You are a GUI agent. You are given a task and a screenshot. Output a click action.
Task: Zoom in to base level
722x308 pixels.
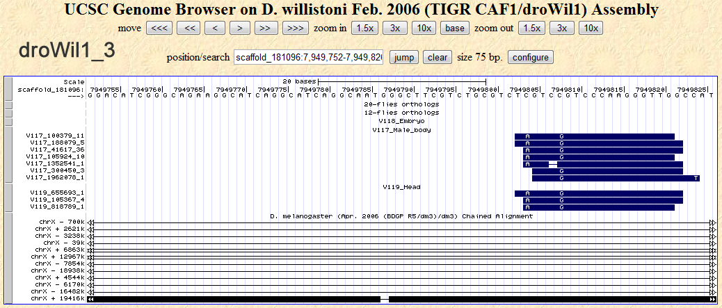455,28
